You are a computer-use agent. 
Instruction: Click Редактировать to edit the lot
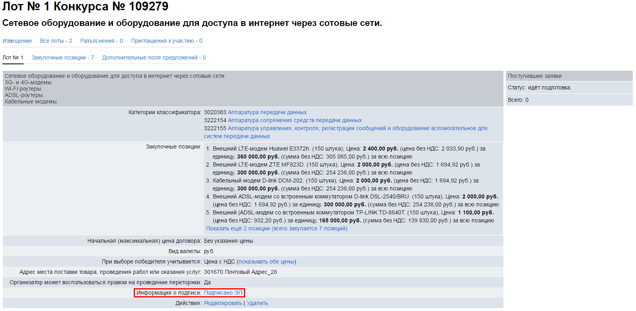click(x=223, y=303)
